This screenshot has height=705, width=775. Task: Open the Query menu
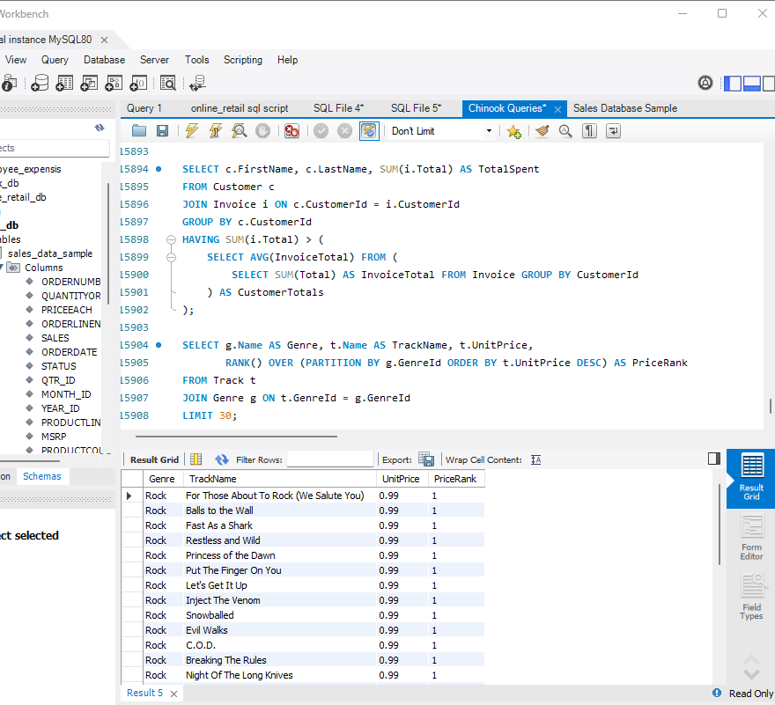point(55,60)
